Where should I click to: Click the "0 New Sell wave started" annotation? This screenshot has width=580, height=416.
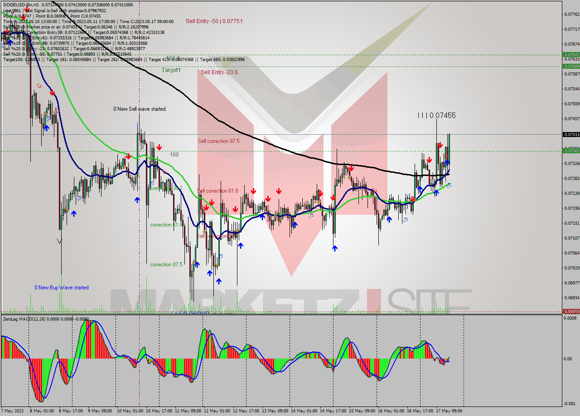[140, 109]
